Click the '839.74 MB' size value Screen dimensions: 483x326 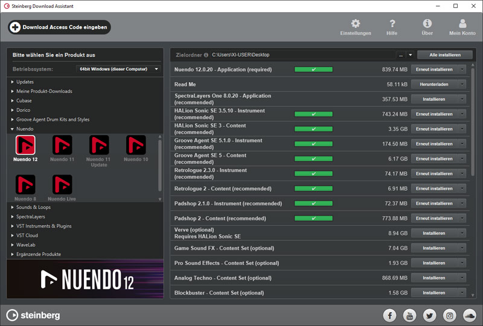tap(395, 69)
